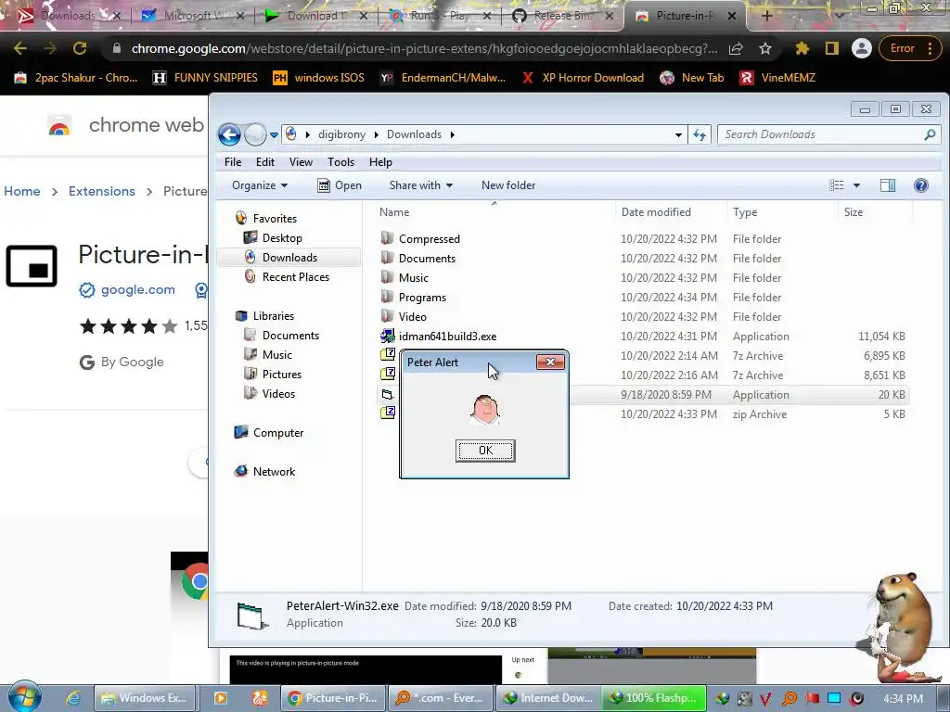Open the windows ISOS bookmark
This screenshot has height=712, width=950.
click(319, 78)
